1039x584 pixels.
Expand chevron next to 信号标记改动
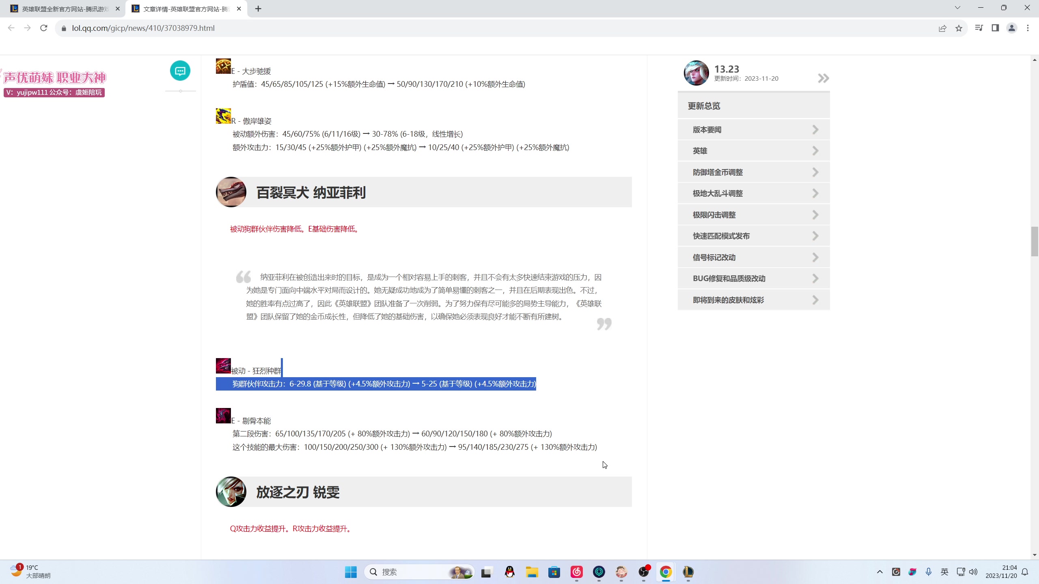(x=815, y=258)
